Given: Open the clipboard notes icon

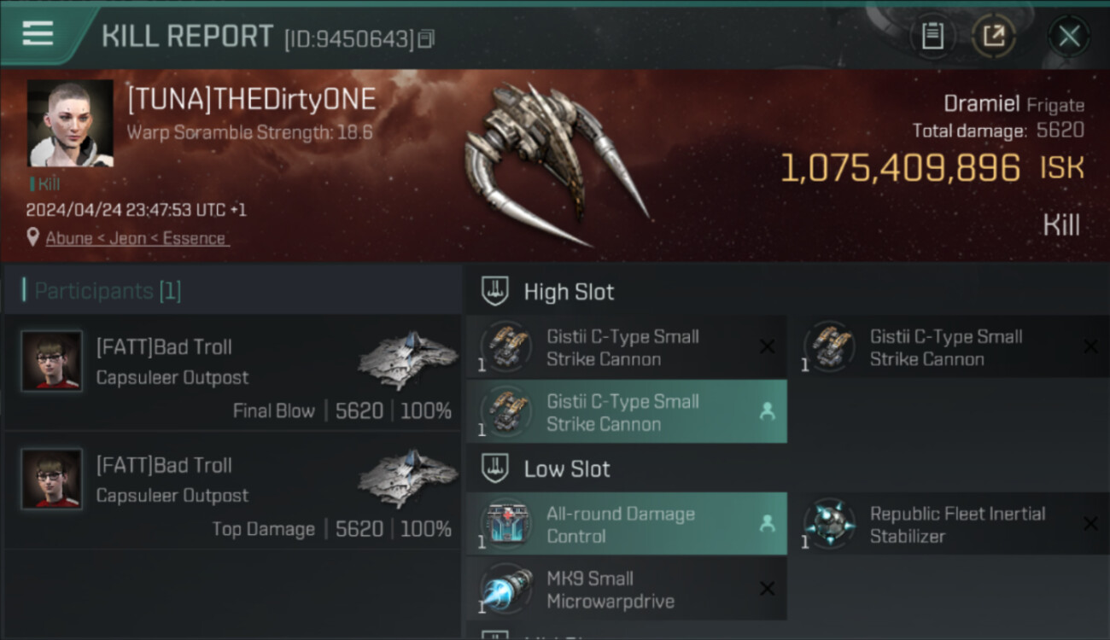Looking at the screenshot, I should 932,36.
